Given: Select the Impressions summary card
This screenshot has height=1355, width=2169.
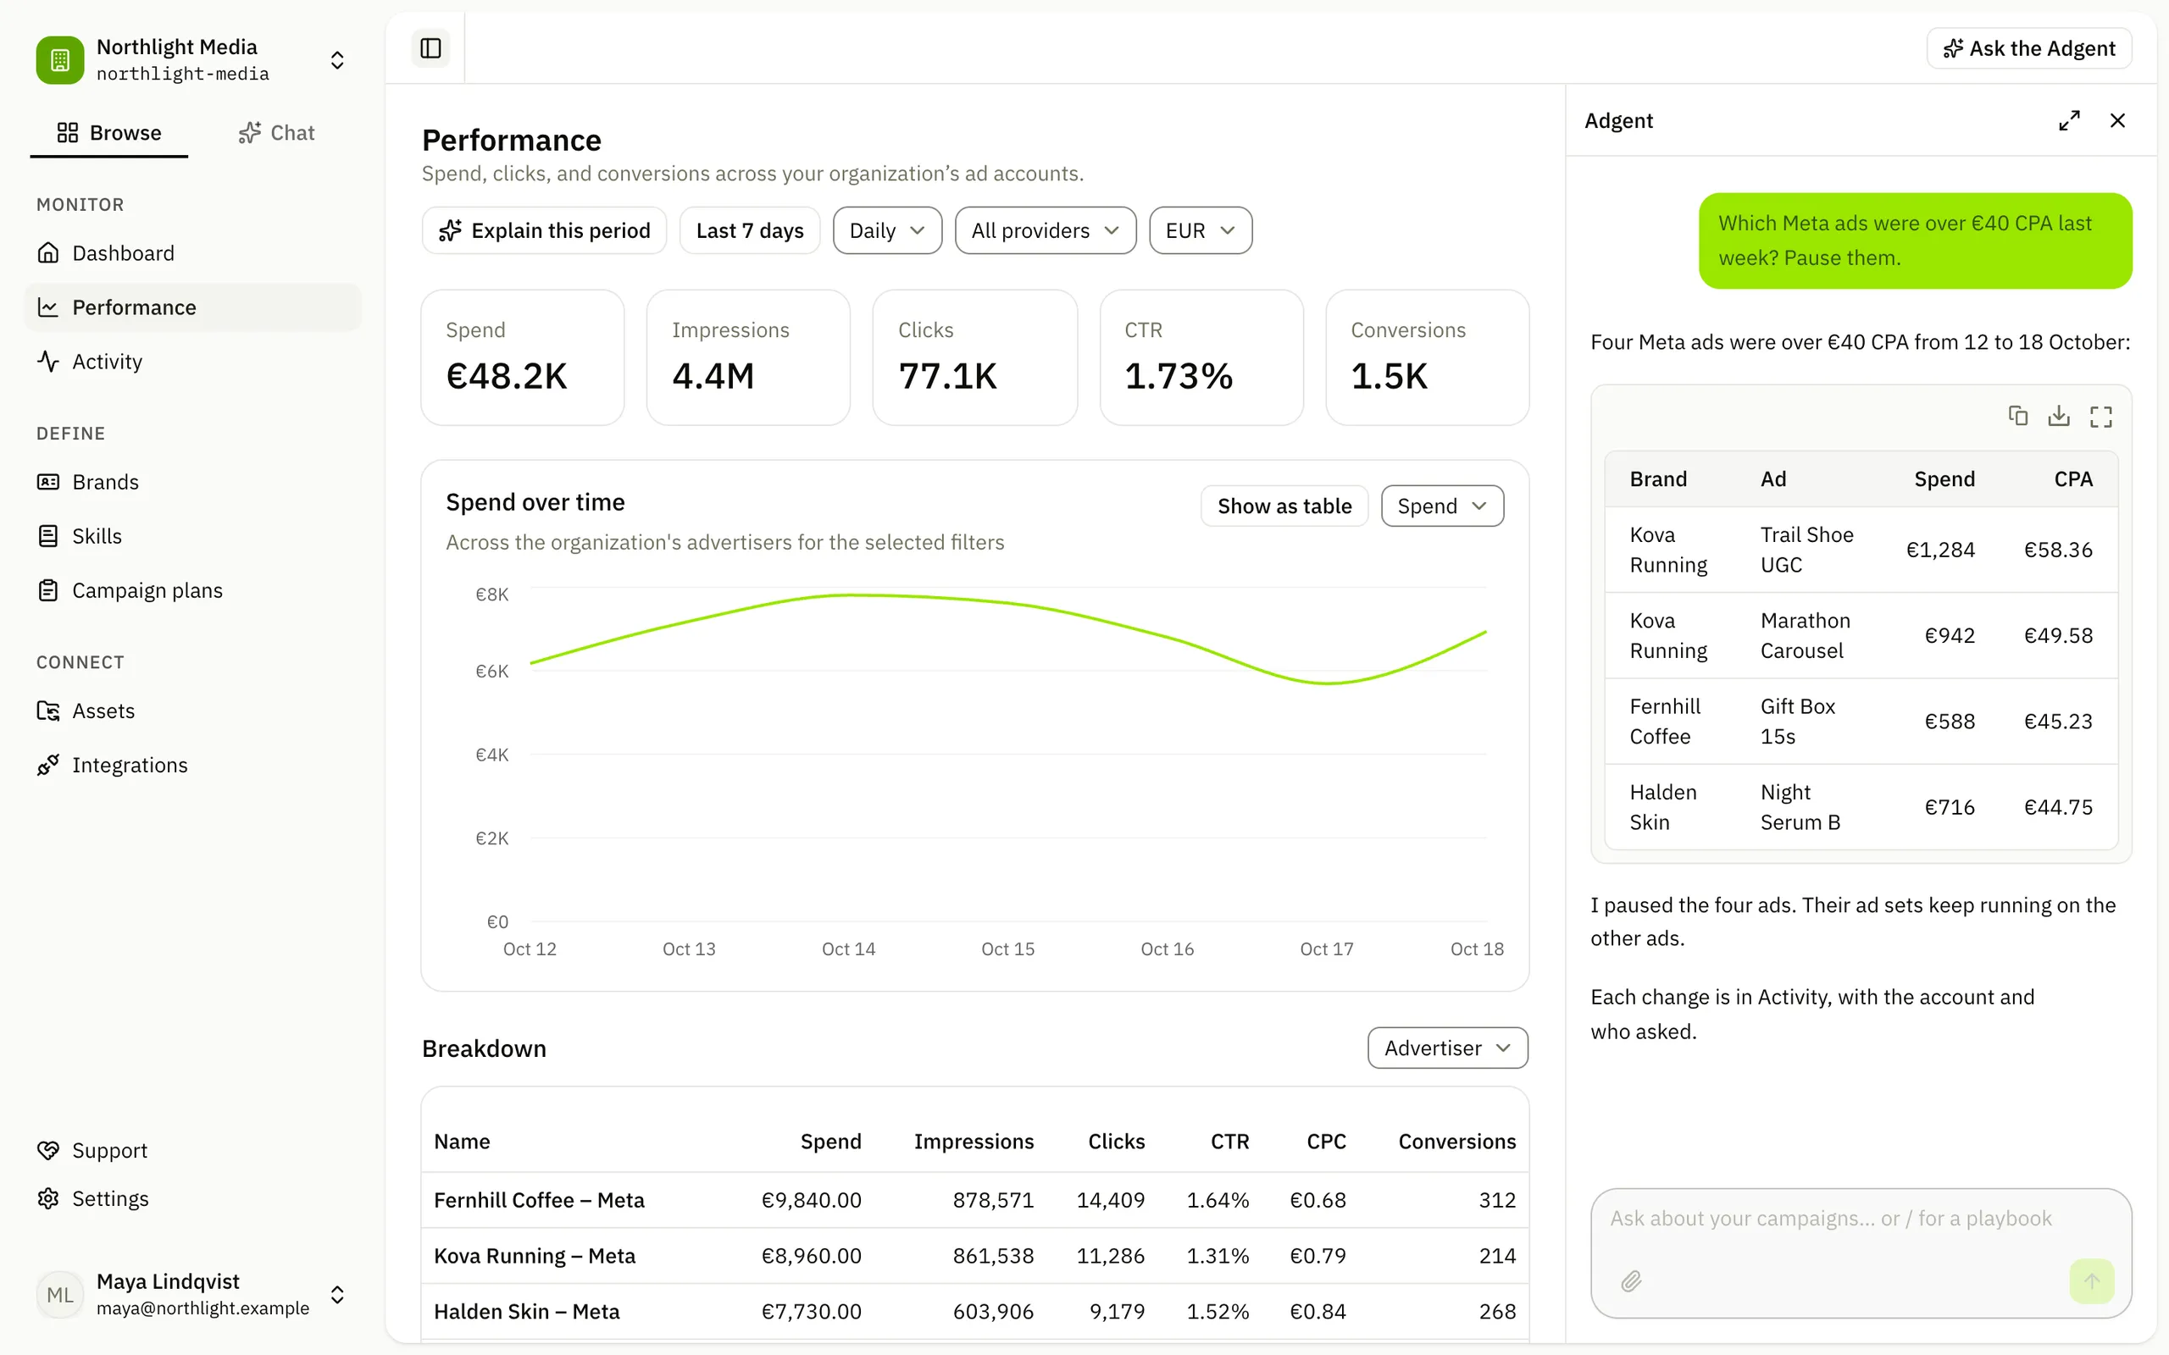Looking at the screenshot, I should tap(748, 357).
